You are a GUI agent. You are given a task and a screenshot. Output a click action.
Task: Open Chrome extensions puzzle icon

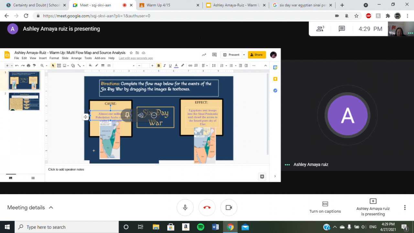pyautogui.click(x=388, y=16)
